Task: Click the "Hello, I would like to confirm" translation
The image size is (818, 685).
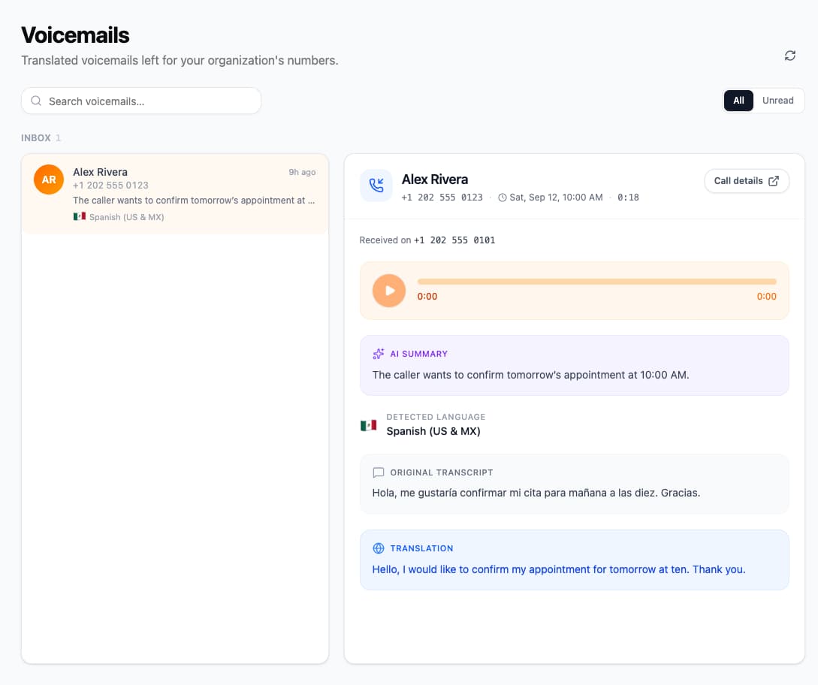Action: 559,569
